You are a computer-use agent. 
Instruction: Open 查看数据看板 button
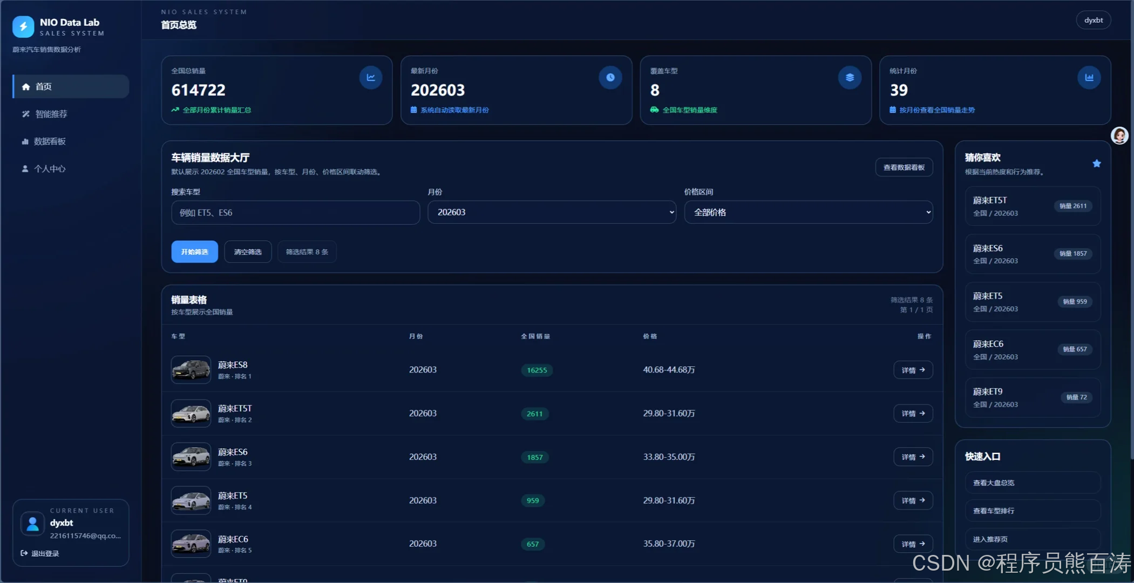click(x=904, y=167)
